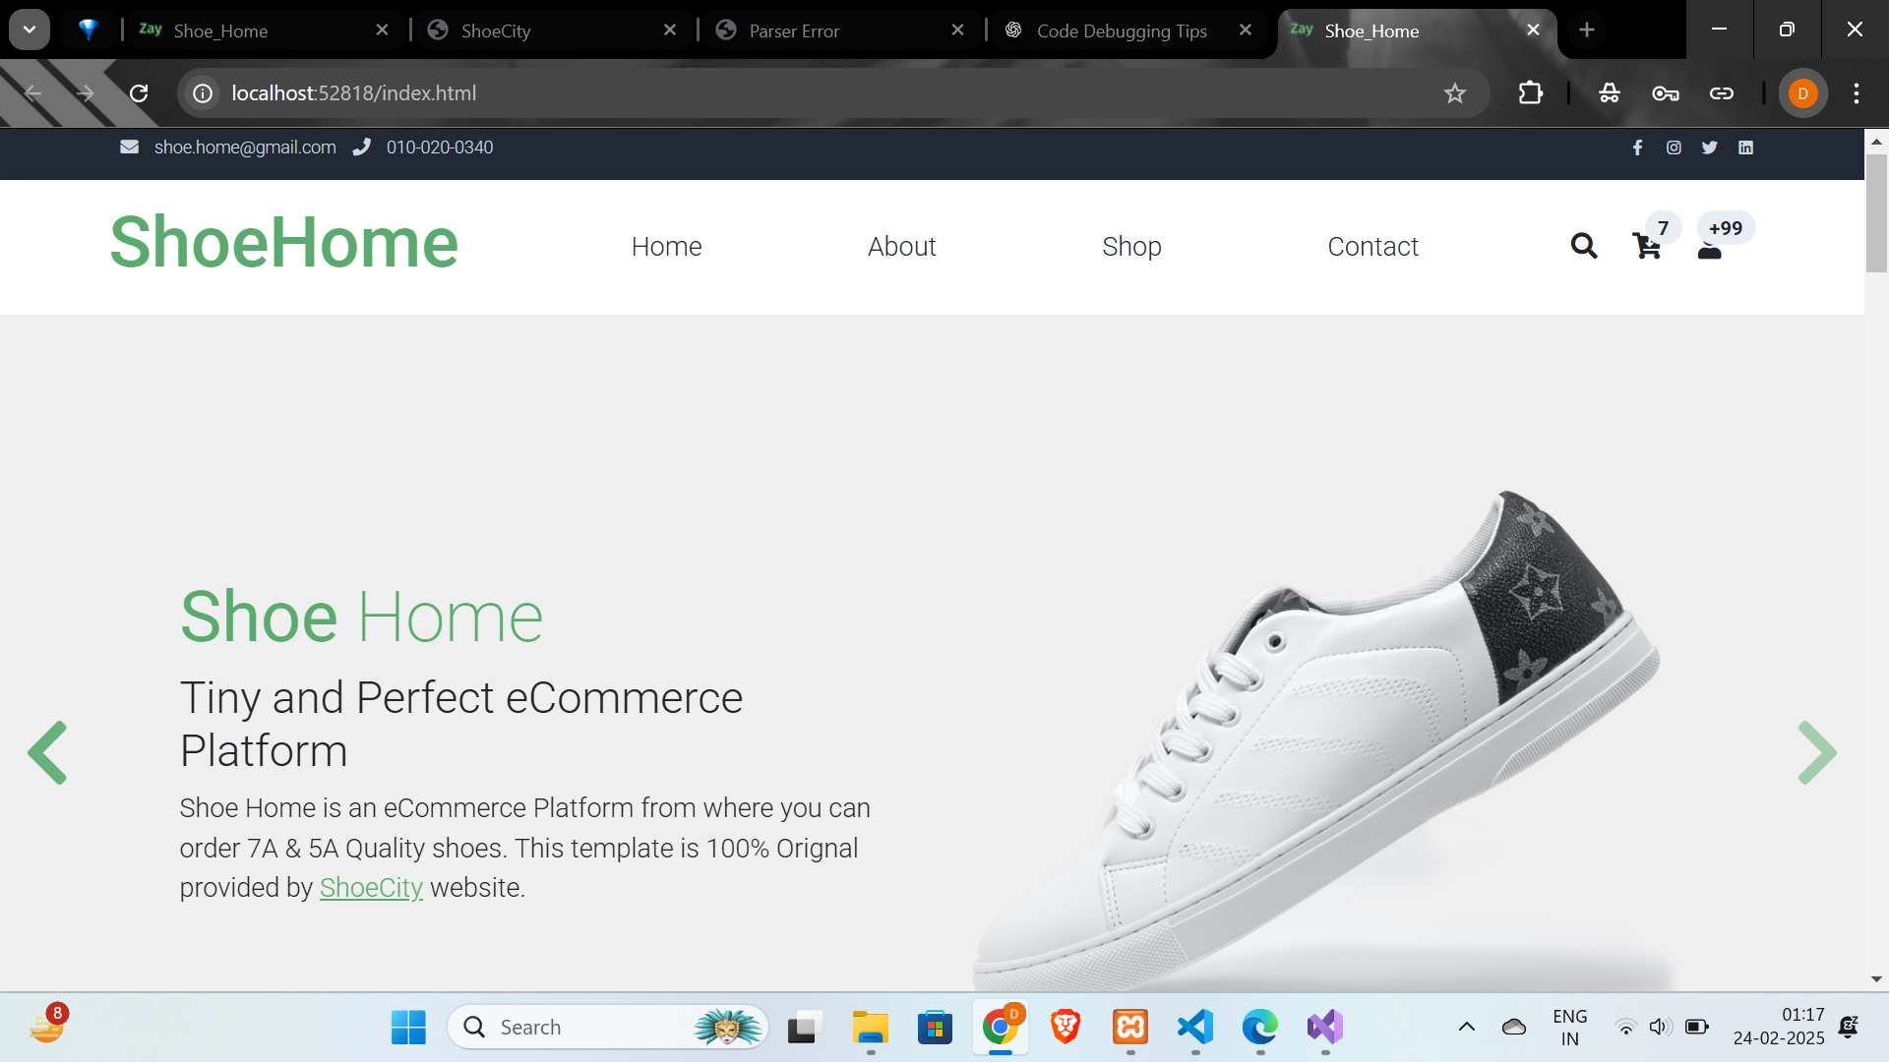Viewport: 1889px width, 1062px height.
Task: Click the user account icon
Action: coord(1710,251)
